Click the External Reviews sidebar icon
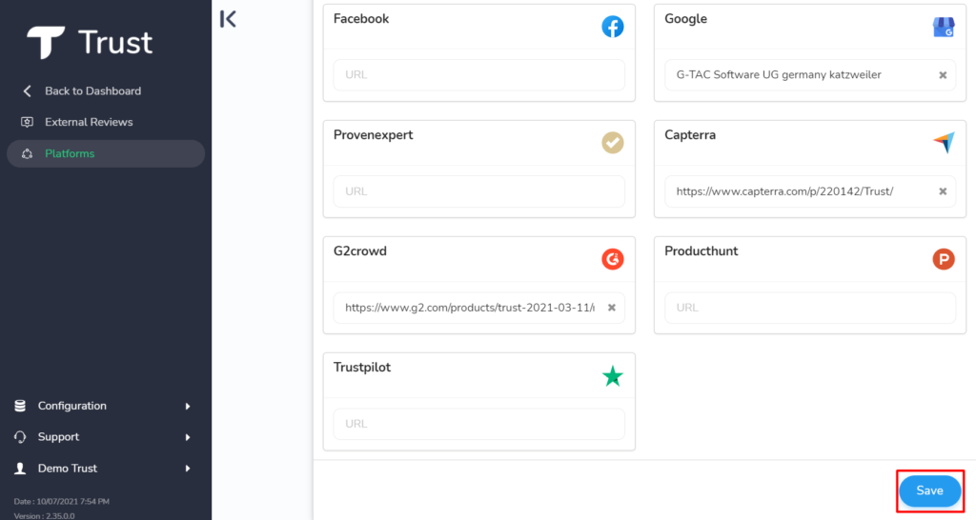Screen dimensions: 976x520 [x=27, y=122]
